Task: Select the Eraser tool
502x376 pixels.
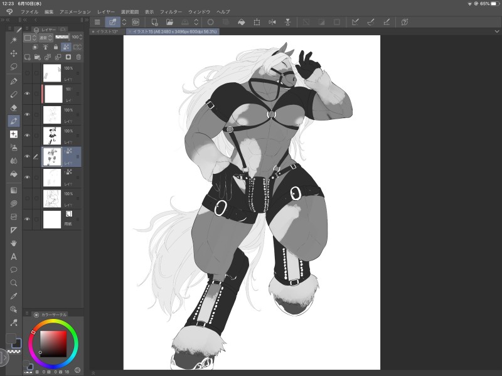Action: [14, 107]
